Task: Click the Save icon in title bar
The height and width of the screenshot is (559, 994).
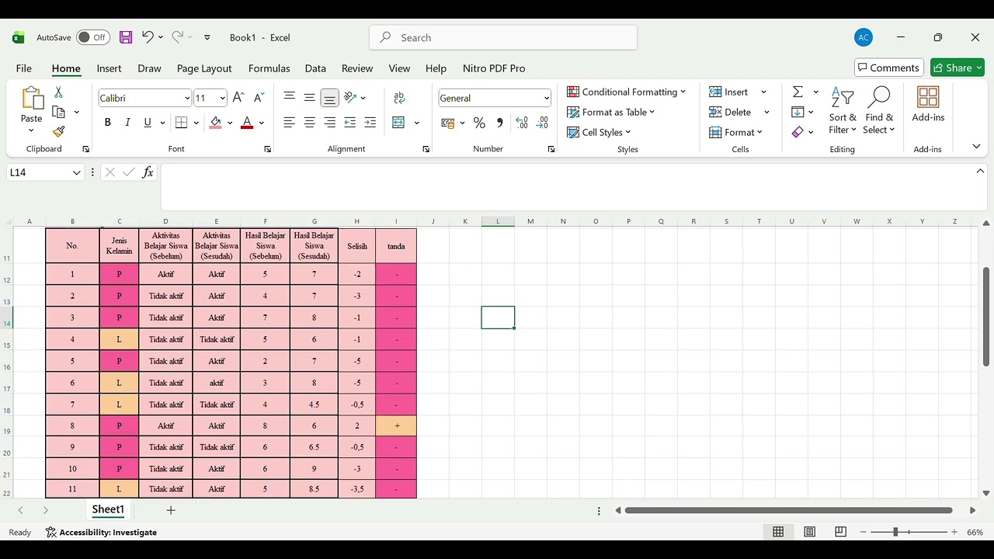Action: (126, 37)
